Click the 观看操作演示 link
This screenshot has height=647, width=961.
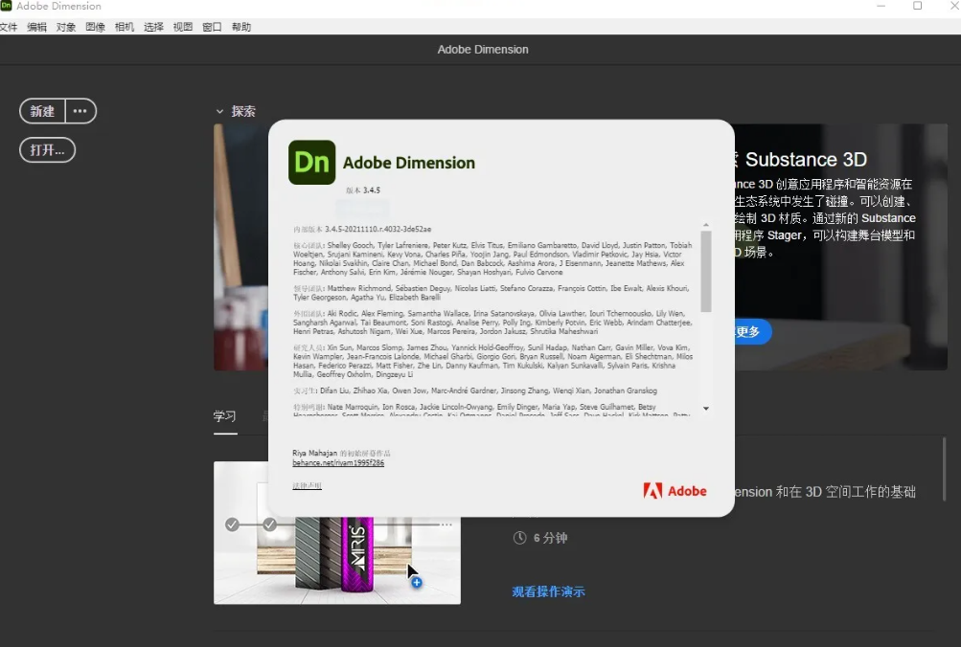(x=548, y=592)
